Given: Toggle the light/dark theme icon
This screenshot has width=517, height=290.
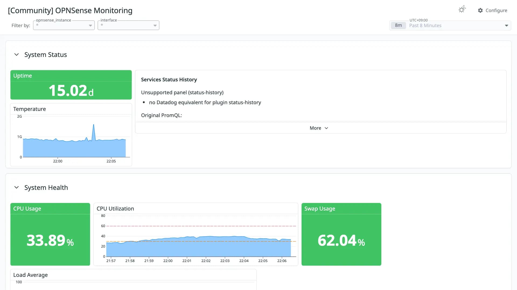Looking at the screenshot, I should (462, 9).
